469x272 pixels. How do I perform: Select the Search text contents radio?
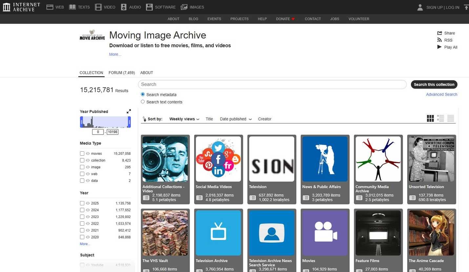(x=143, y=102)
